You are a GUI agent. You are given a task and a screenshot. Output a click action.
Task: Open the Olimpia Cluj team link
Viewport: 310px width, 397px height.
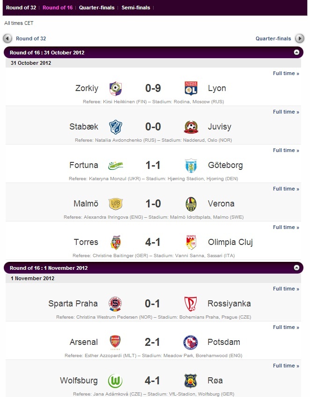coord(230,242)
